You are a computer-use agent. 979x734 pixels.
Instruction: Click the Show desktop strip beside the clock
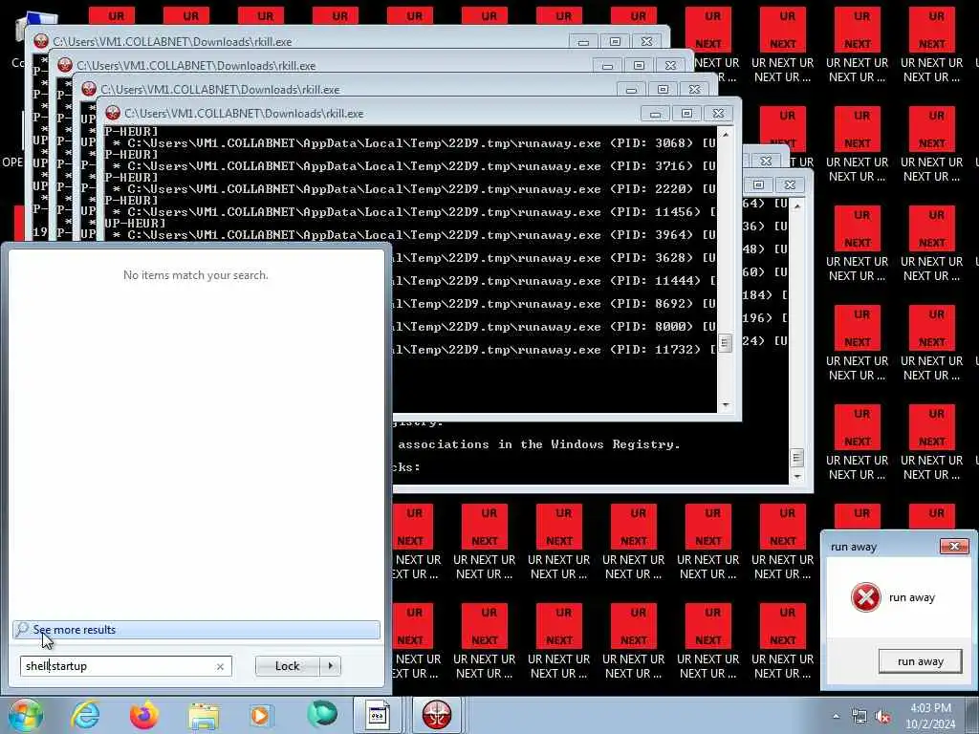(x=972, y=715)
